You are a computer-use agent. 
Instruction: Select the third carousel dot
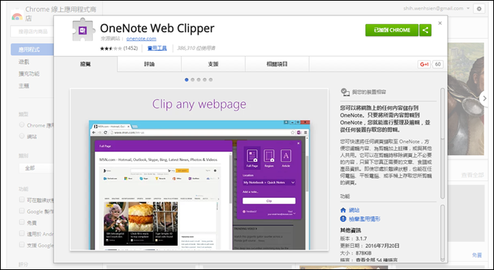tap(198, 79)
